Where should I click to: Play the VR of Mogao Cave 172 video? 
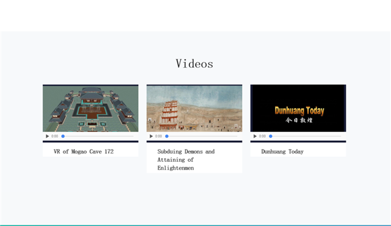[47, 136]
